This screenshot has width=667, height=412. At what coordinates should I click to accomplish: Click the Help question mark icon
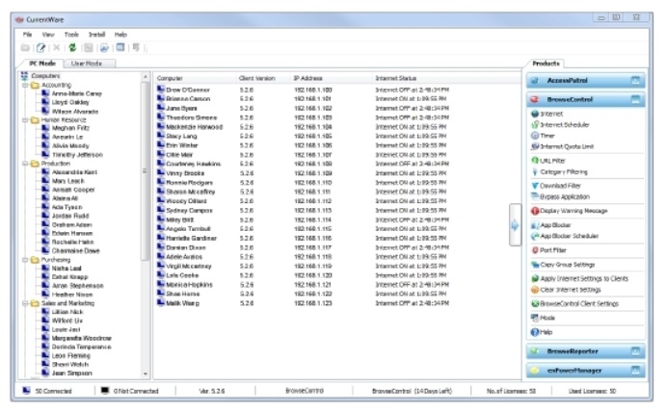pyautogui.click(x=535, y=332)
